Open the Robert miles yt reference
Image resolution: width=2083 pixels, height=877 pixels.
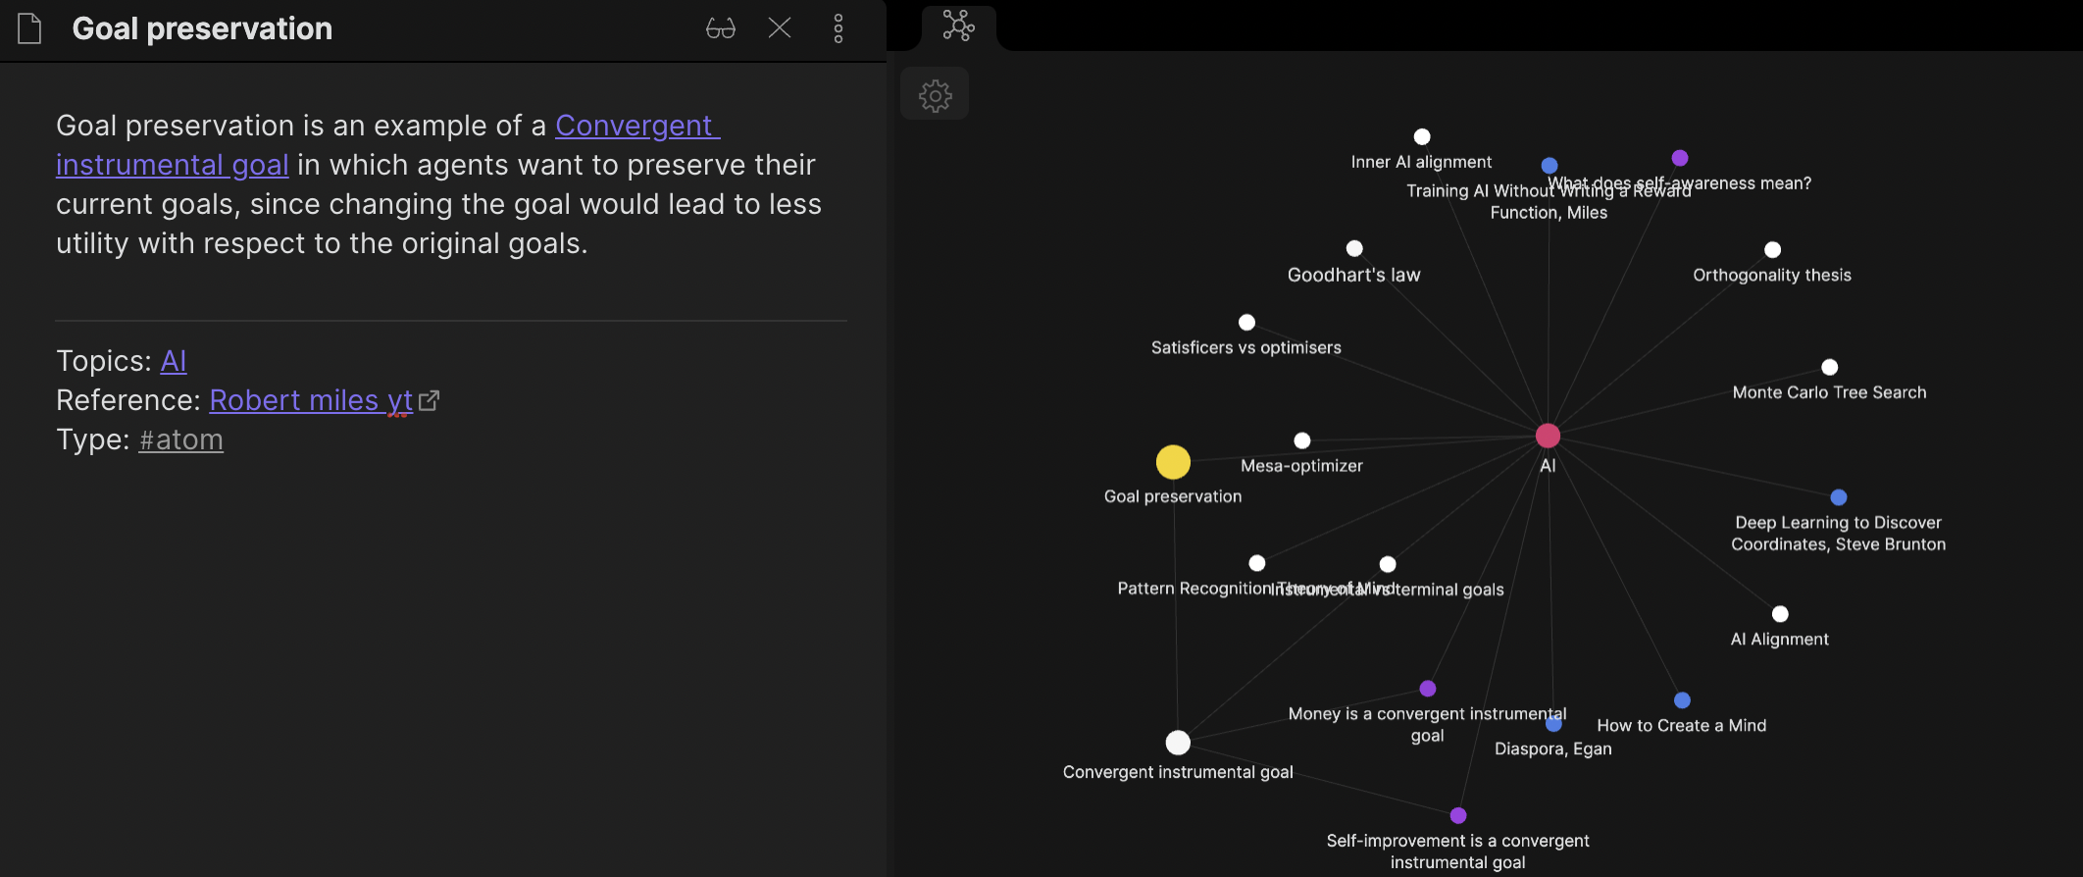[x=311, y=400]
